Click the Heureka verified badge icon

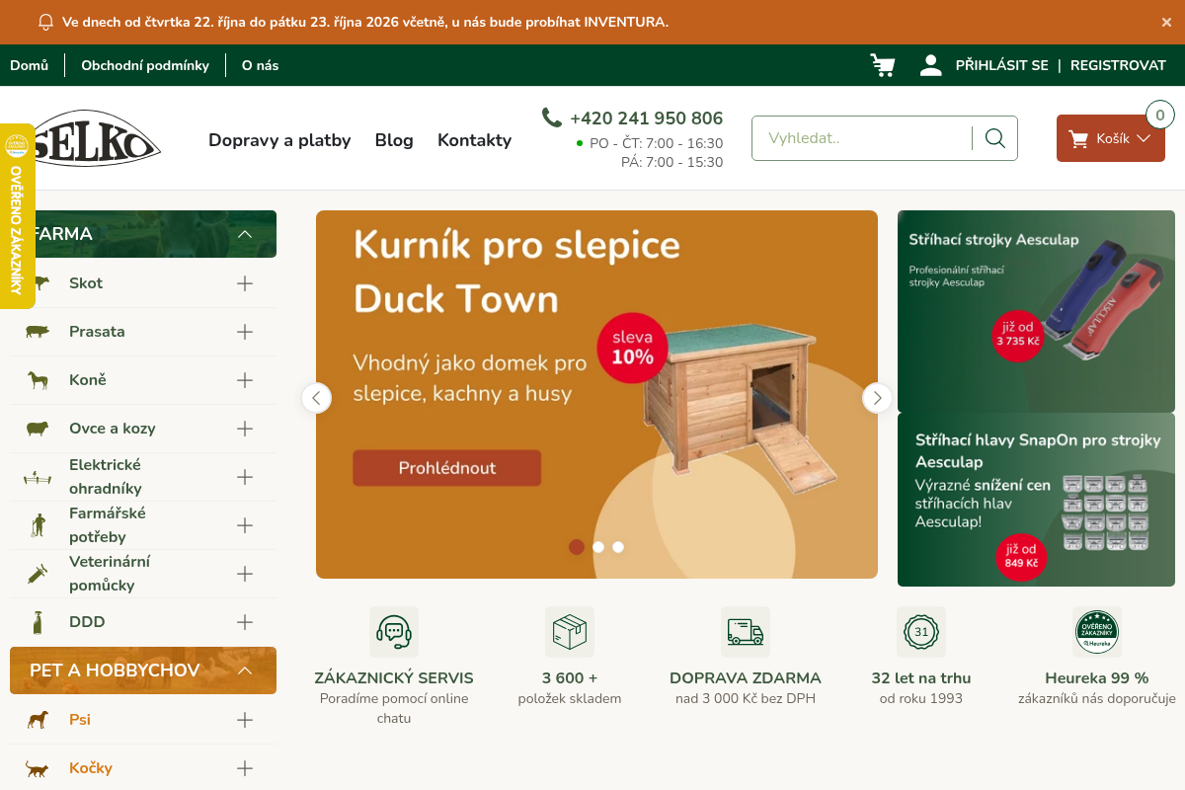tap(1097, 632)
